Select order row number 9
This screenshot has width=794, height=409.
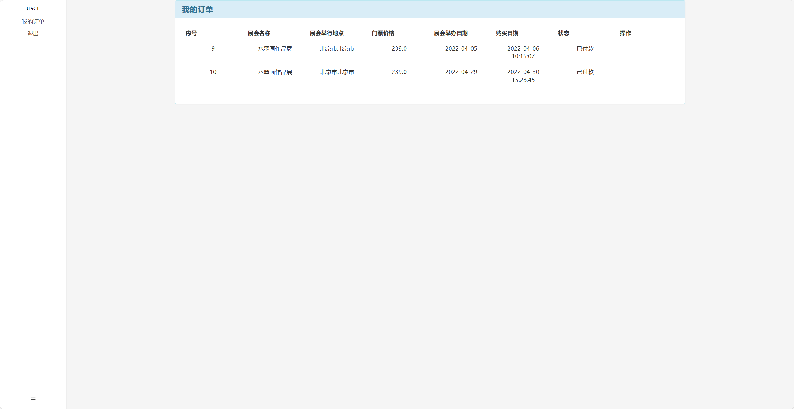click(x=213, y=48)
